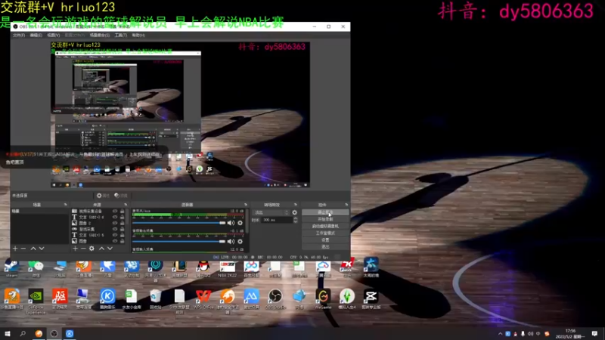This screenshot has height=340, width=605.
Task: Show hidden system tray icons chevron
Action: tap(501, 334)
